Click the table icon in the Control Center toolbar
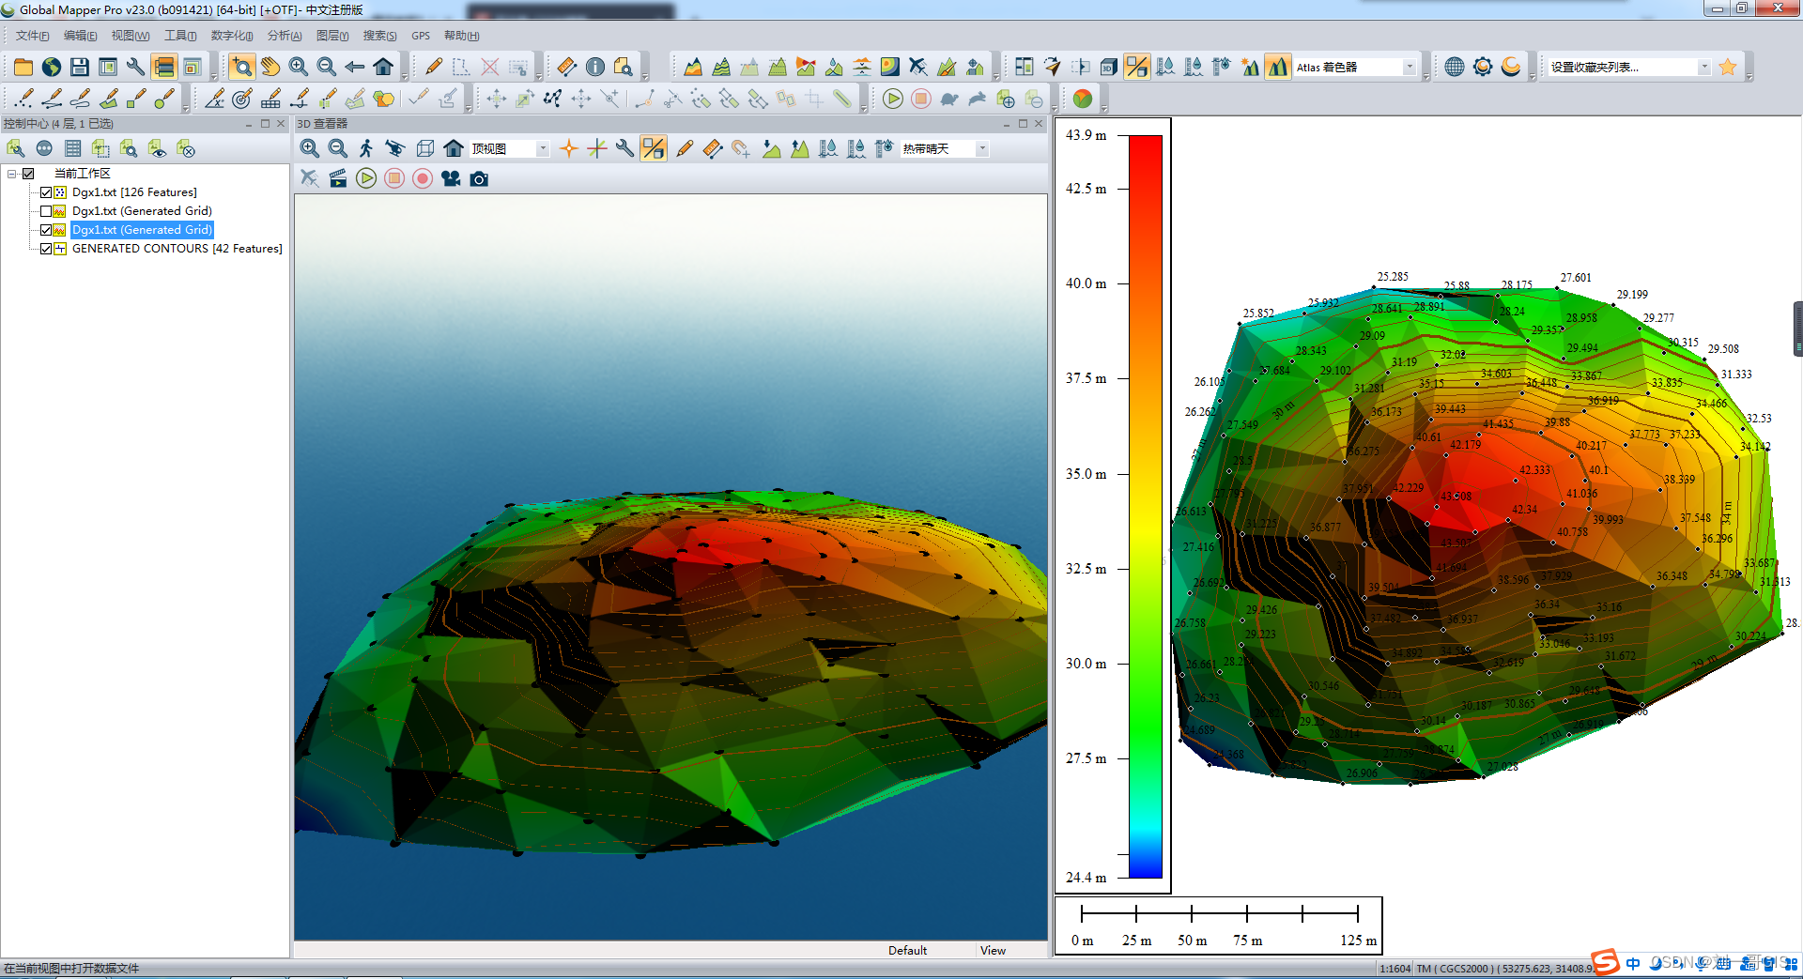Image resolution: width=1803 pixels, height=979 pixels. click(x=73, y=148)
